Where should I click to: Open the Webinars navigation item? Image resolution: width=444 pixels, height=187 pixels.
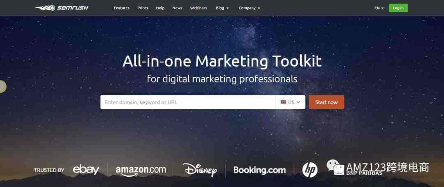point(199,8)
